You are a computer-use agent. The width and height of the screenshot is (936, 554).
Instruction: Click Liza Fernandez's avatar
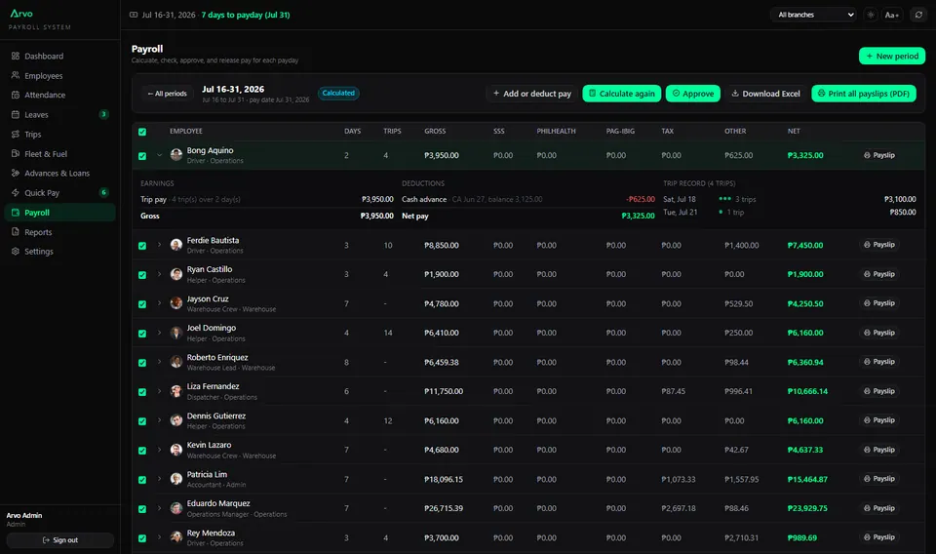(x=176, y=391)
